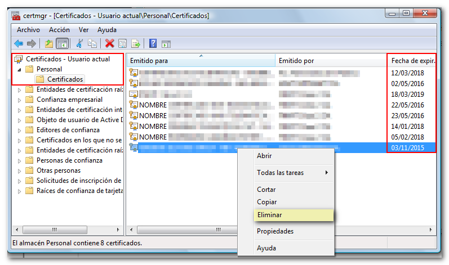The height and width of the screenshot is (265, 449).
Task: Click the Up One Level folder icon
Action: pyautogui.click(x=49, y=43)
